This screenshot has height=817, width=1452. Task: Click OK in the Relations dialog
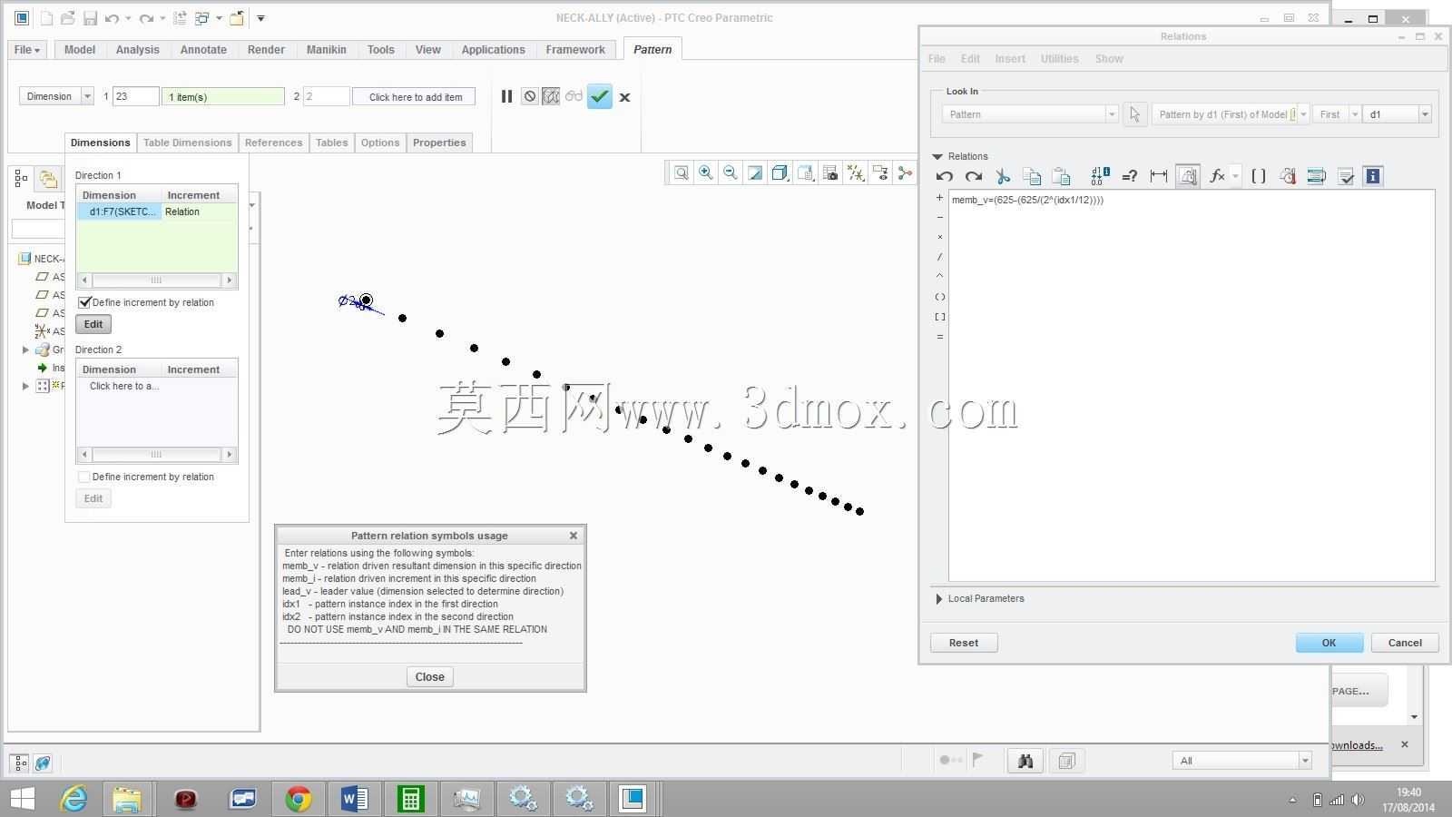[1329, 643]
